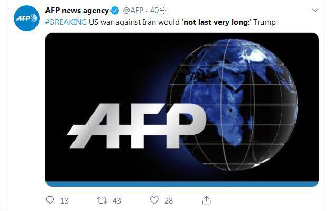
Task: View the 43 retweets count
Action: [117, 200]
